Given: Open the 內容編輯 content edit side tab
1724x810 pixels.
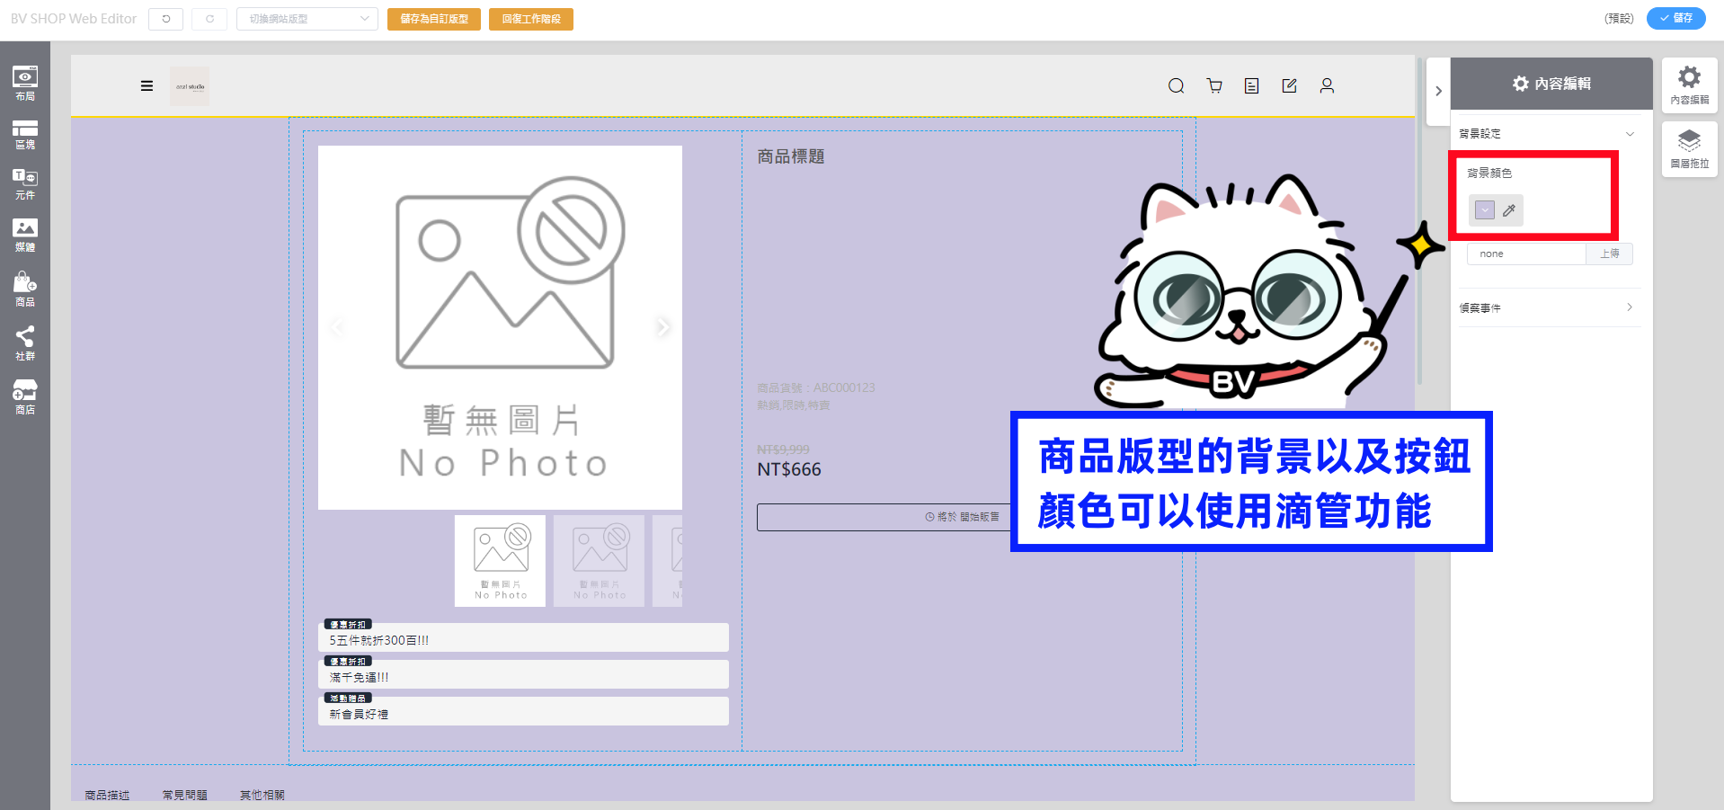Looking at the screenshot, I should (x=1690, y=86).
